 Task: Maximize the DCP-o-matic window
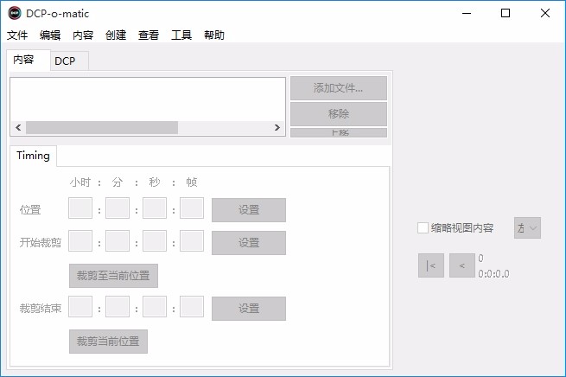[506, 13]
